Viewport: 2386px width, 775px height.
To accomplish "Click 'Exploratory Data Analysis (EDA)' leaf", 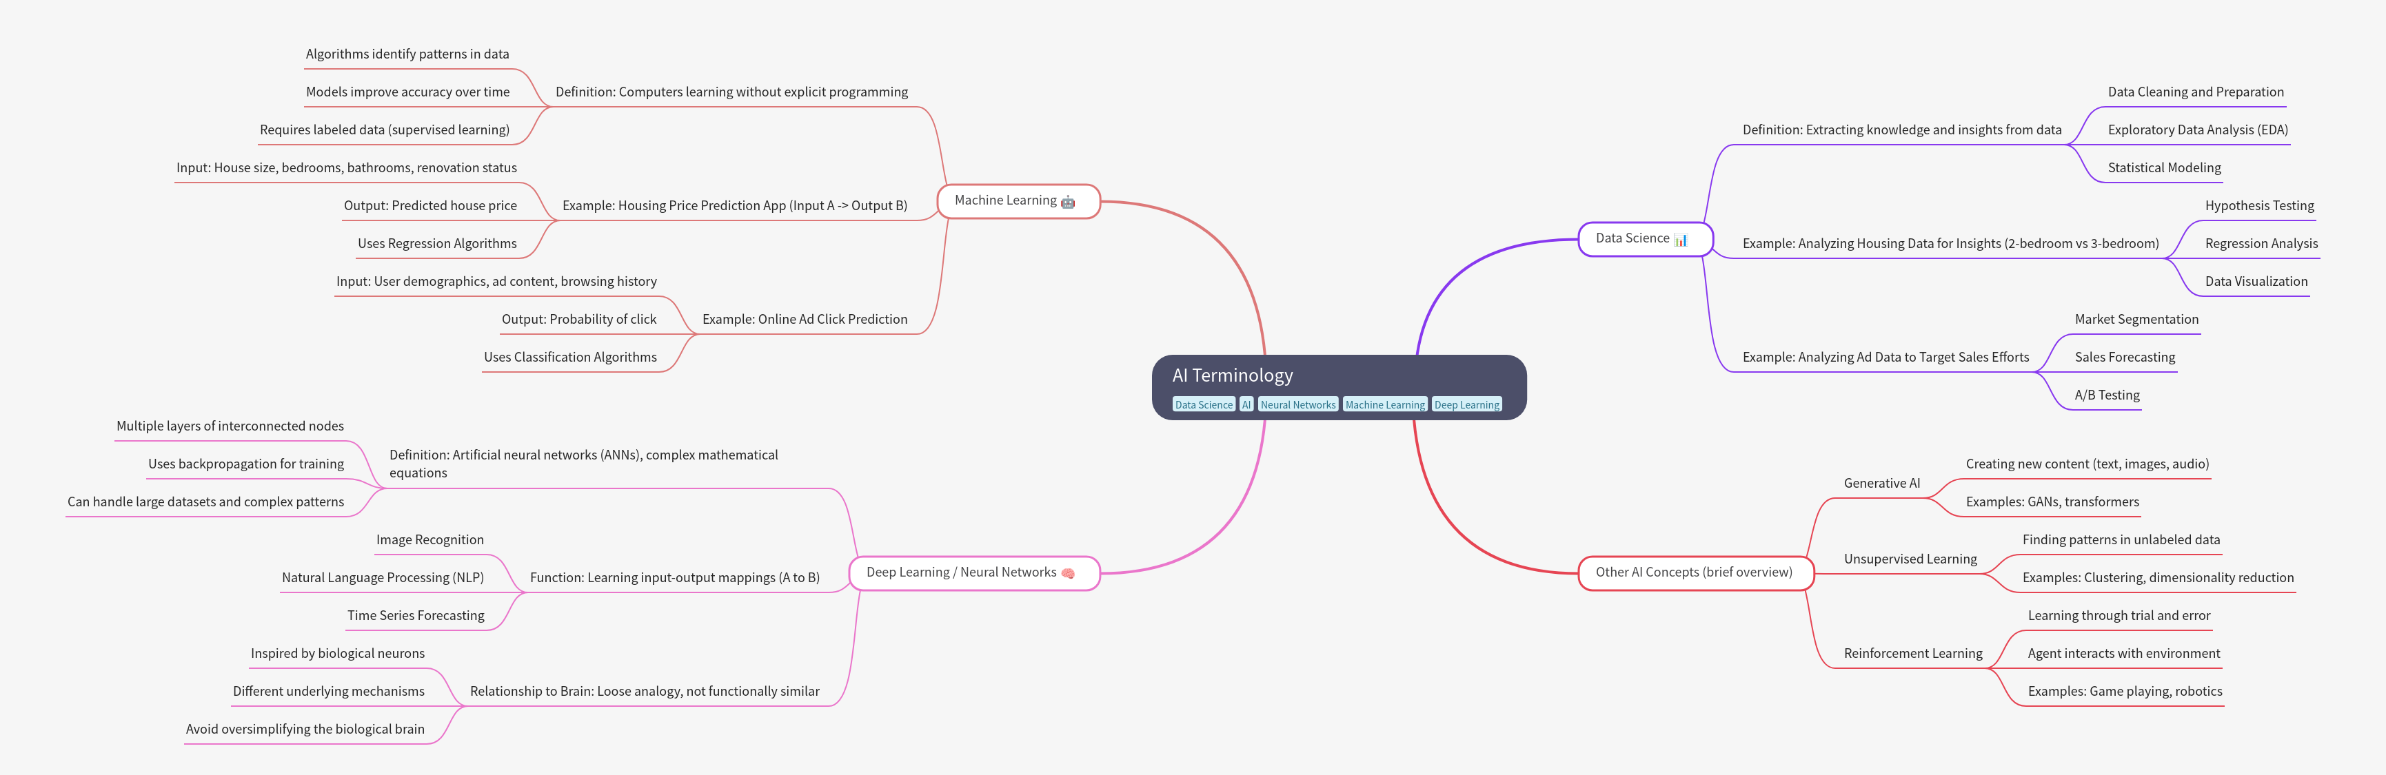I will pos(2198,130).
